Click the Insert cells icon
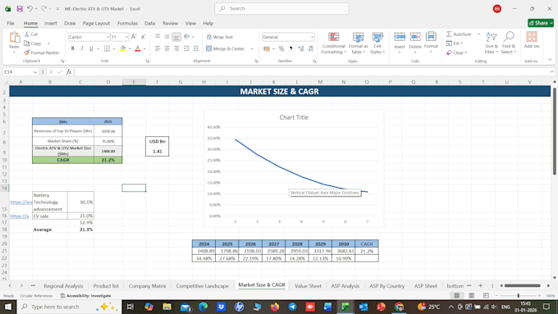This screenshot has width=558, height=314. click(400, 37)
